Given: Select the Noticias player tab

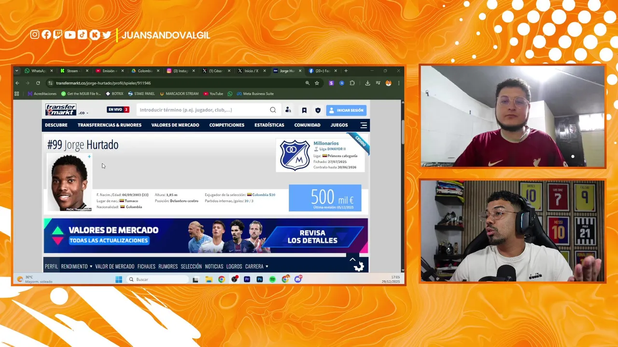Looking at the screenshot, I should (x=214, y=267).
